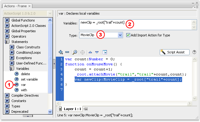
Task: Click the Insert Target Path crosshair icon
Action: coord(83,52)
